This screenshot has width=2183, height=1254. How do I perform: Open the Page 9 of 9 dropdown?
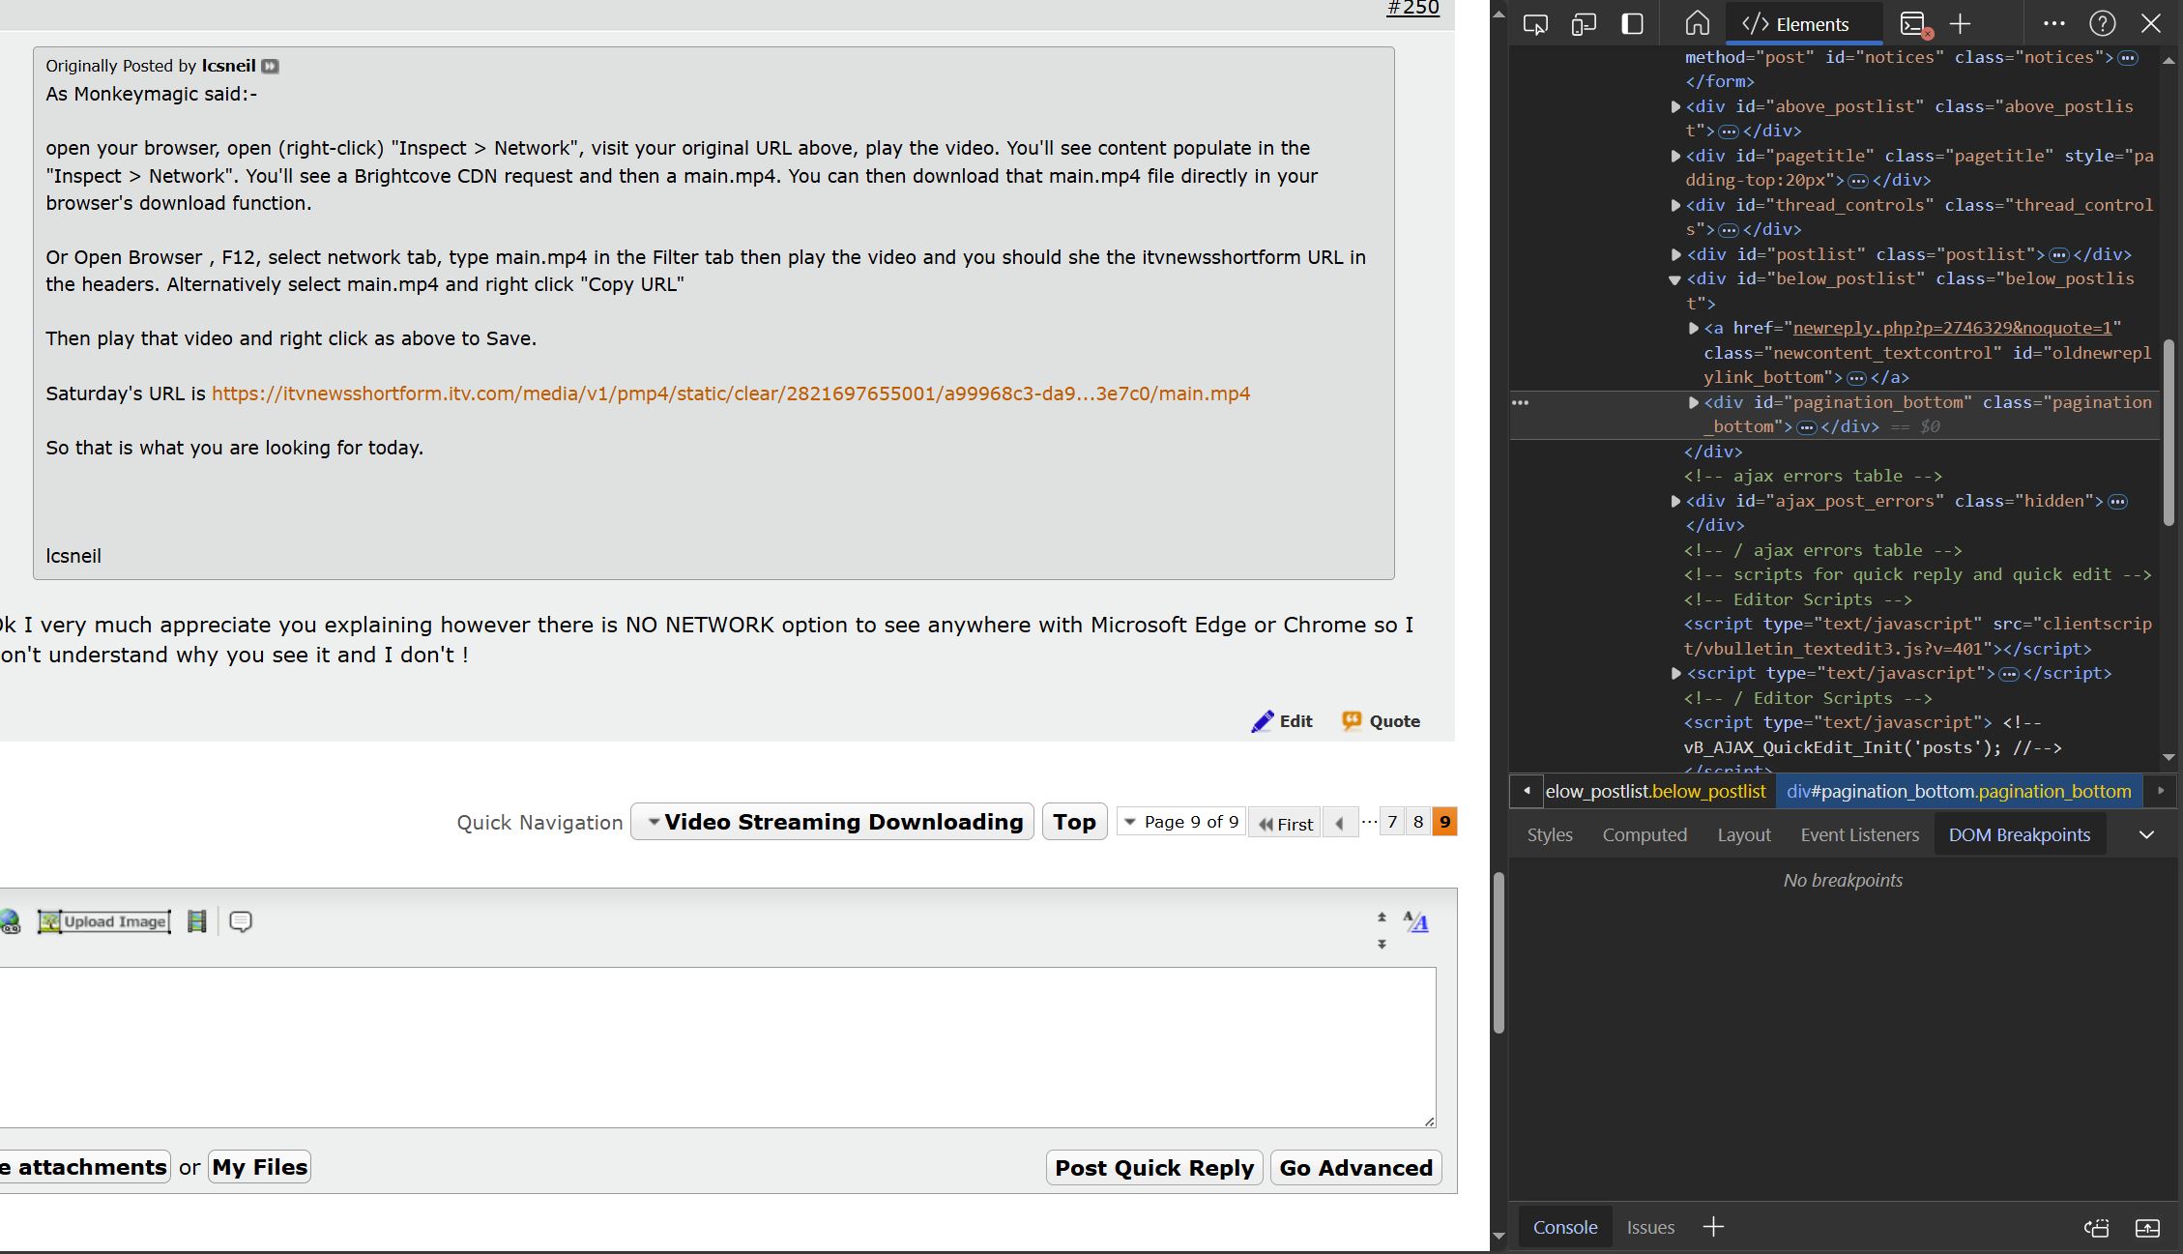[1180, 822]
